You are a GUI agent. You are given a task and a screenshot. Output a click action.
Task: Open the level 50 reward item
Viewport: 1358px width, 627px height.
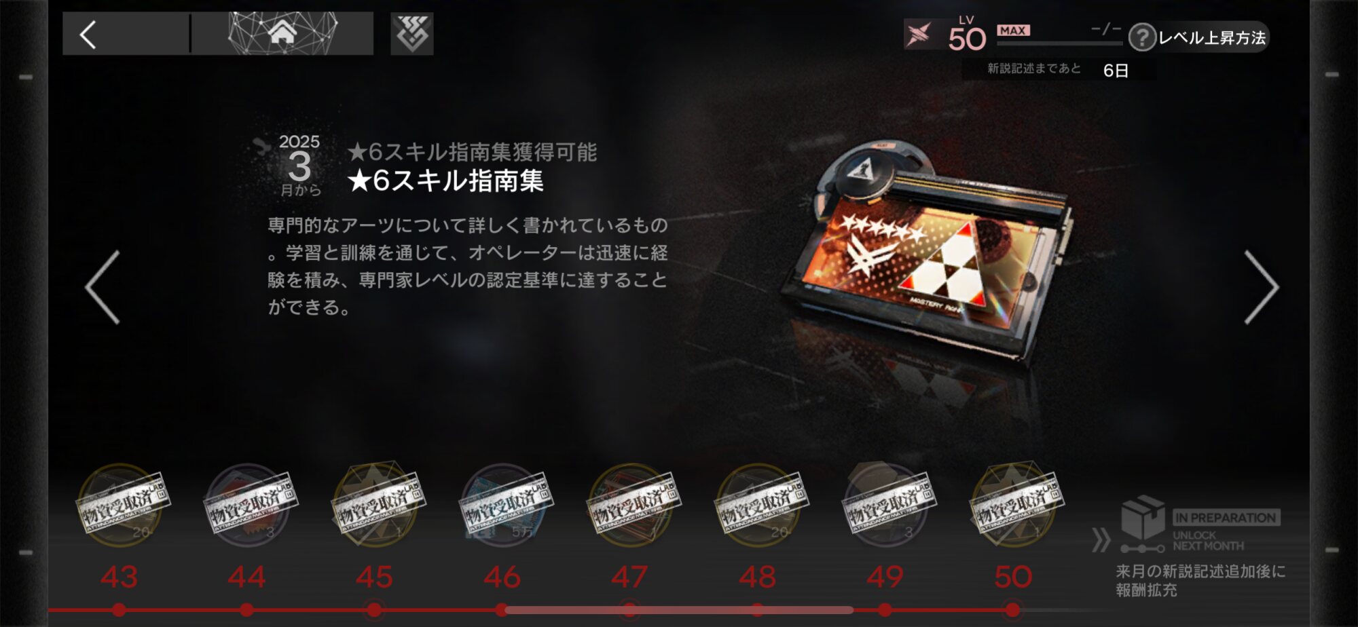pos(1014,506)
